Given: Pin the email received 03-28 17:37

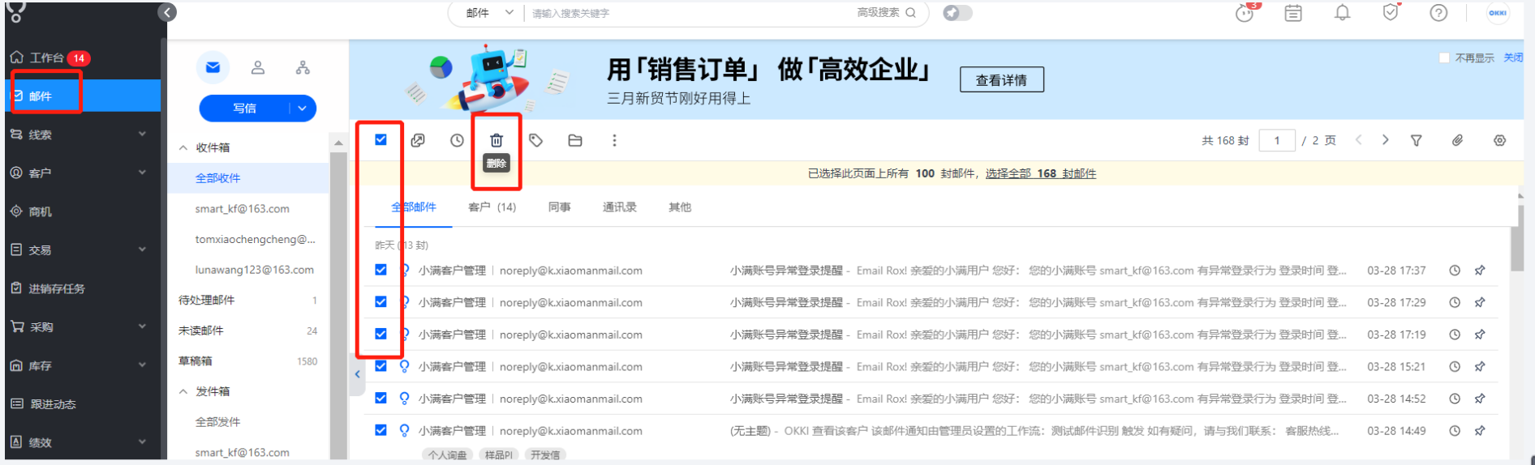Looking at the screenshot, I should (1480, 271).
